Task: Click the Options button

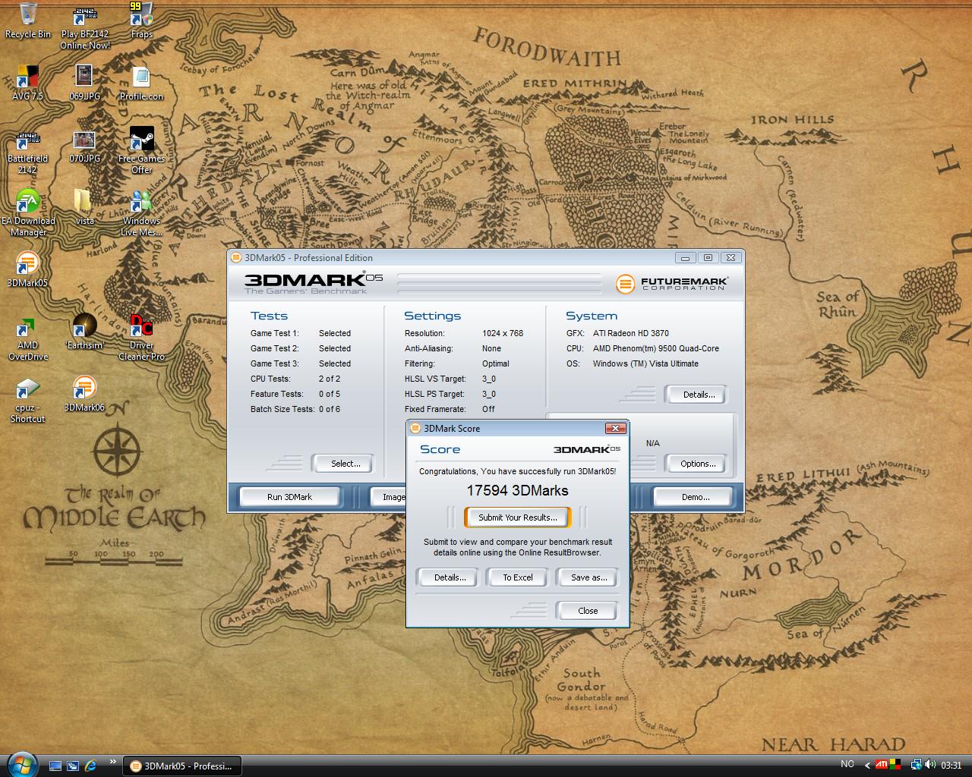Action: (698, 464)
